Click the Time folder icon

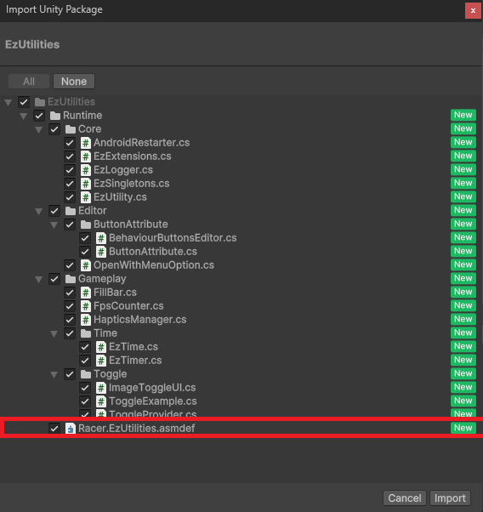point(86,333)
